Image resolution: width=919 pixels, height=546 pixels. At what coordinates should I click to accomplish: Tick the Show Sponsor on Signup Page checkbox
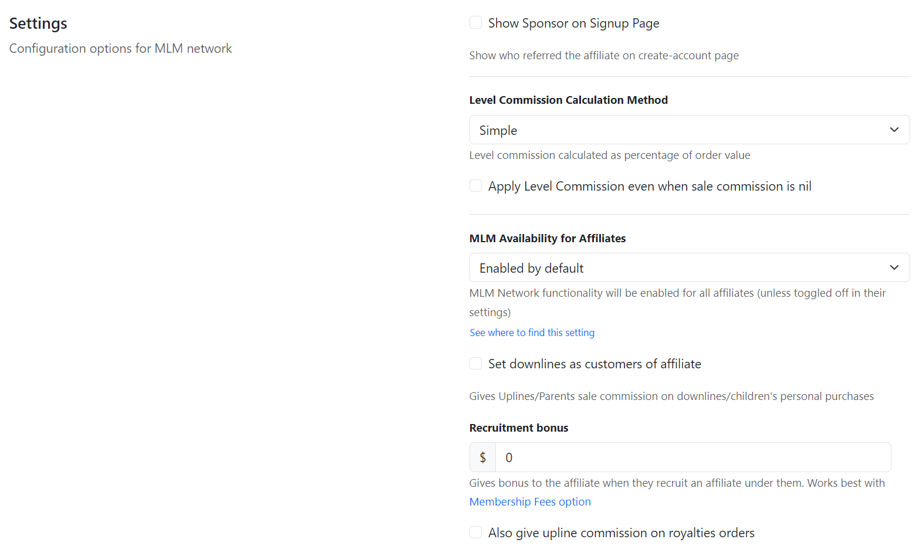pyautogui.click(x=475, y=23)
